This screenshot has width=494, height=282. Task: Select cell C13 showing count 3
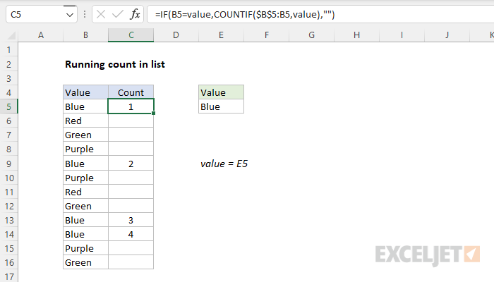pos(131,220)
